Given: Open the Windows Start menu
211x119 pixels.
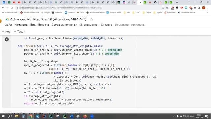Looking at the screenshot, I should [3, 116].
